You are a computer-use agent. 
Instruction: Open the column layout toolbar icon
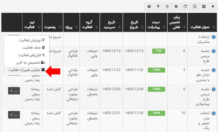(185, 7)
